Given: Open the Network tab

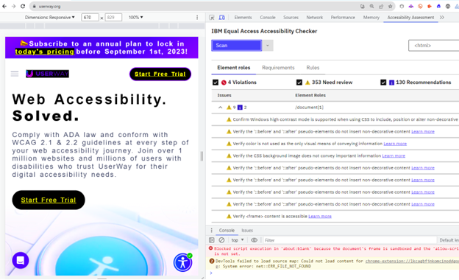Looking at the screenshot, I should tap(315, 18).
